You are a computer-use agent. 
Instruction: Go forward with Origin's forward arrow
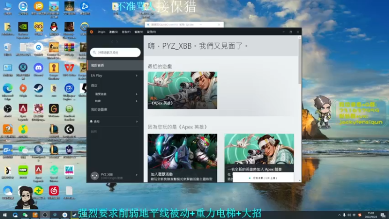coord(117,42)
